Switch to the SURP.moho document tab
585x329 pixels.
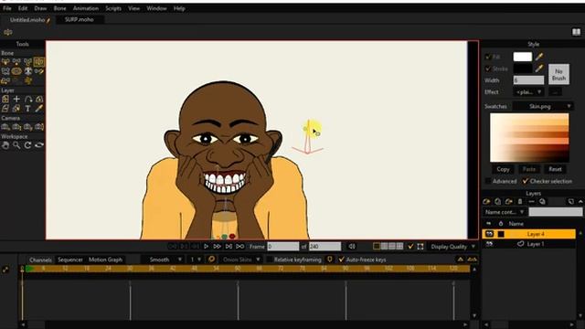pyautogui.click(x=80, y=19)
